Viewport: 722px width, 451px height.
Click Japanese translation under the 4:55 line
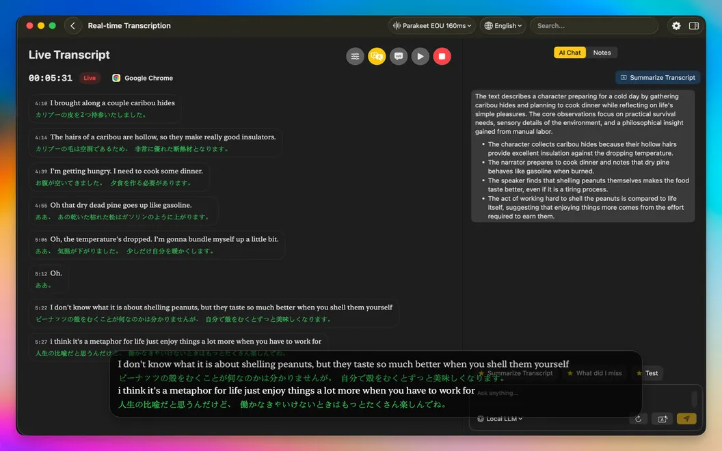[122, 217]
